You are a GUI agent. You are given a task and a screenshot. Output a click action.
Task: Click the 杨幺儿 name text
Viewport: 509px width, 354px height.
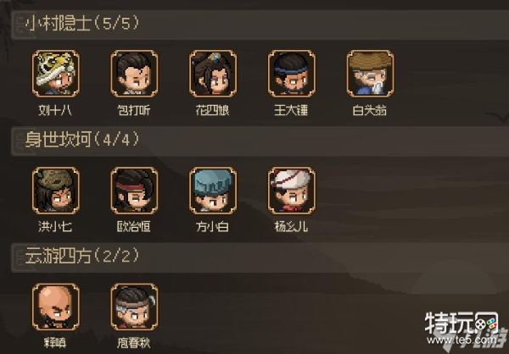291,226
